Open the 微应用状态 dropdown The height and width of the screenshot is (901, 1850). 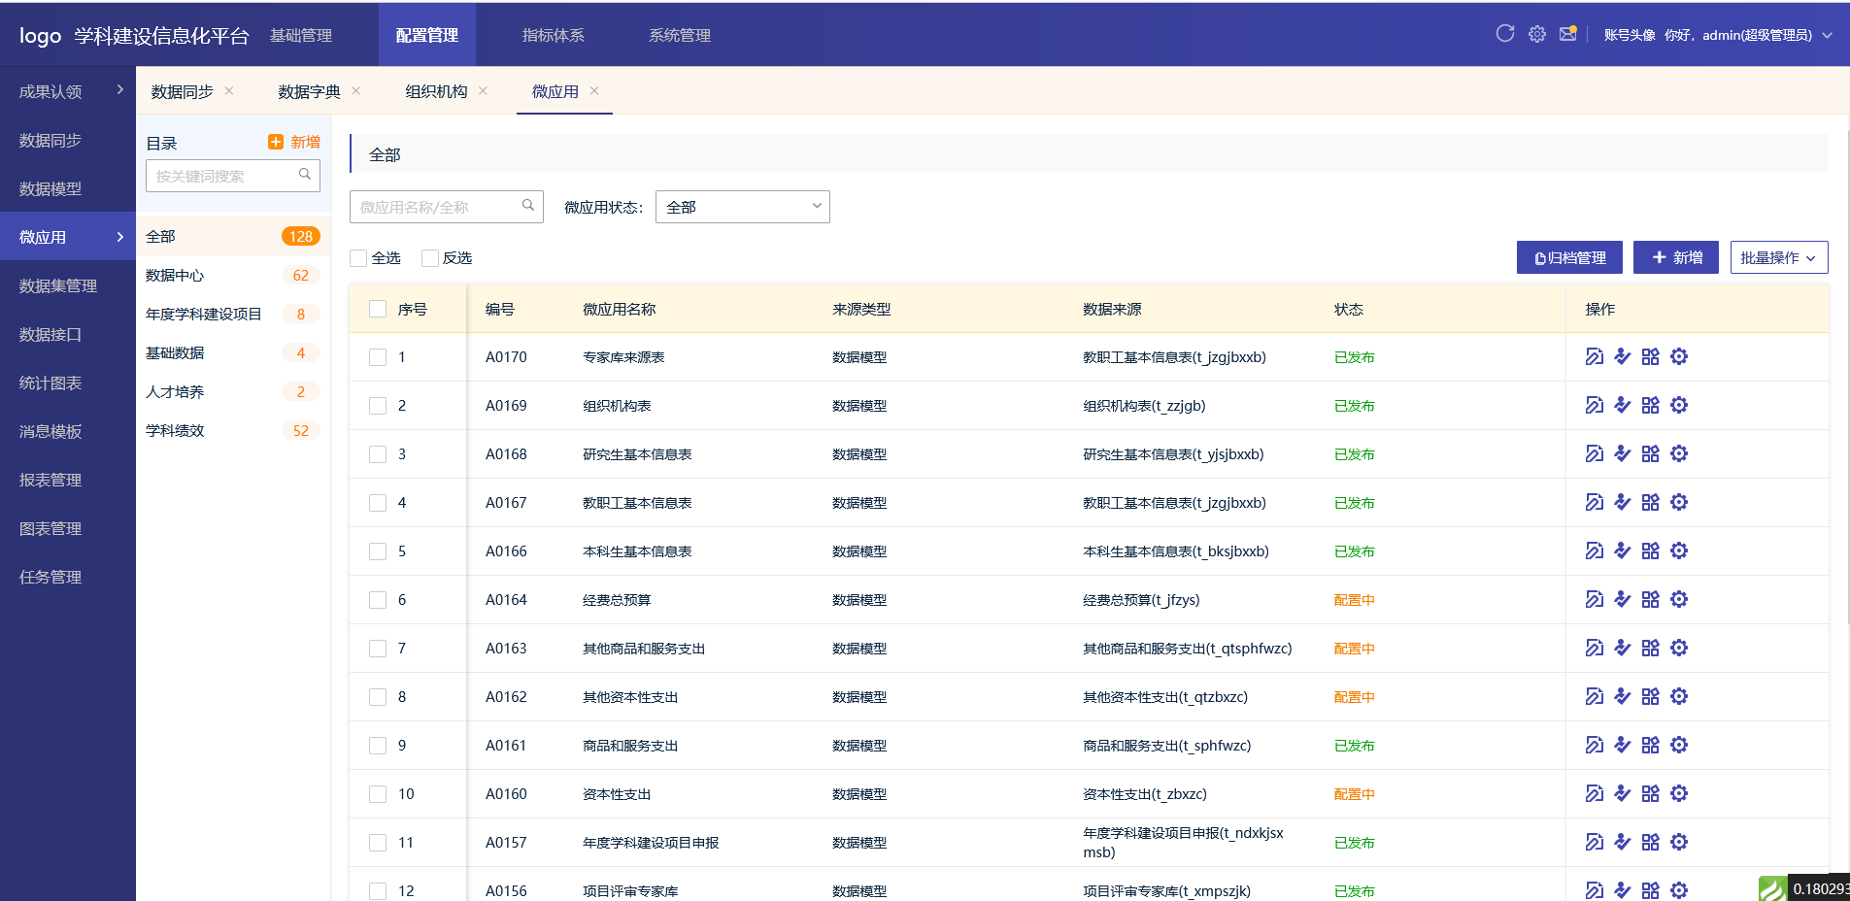[x=743, y=207]
